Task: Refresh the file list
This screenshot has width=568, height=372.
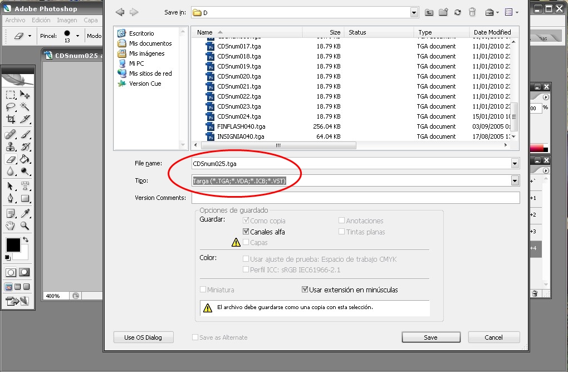Action: [x=458, y=12]
